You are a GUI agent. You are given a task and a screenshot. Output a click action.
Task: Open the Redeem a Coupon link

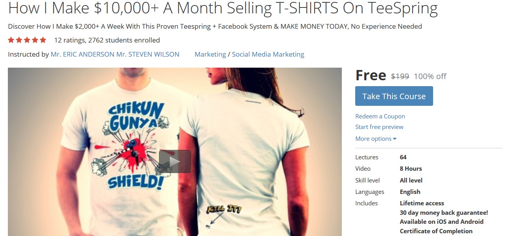pyautogui.click(x=380, y=116)
